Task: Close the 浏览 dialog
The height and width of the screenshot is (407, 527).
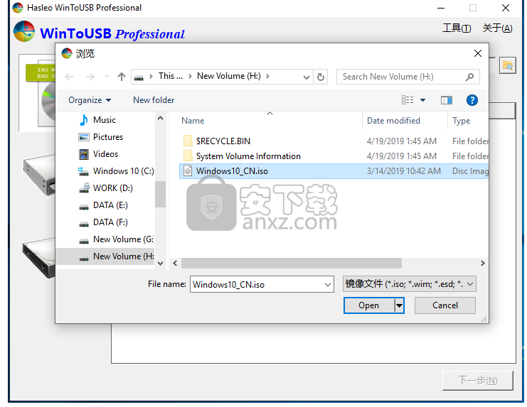Action: tap(478, 53)
